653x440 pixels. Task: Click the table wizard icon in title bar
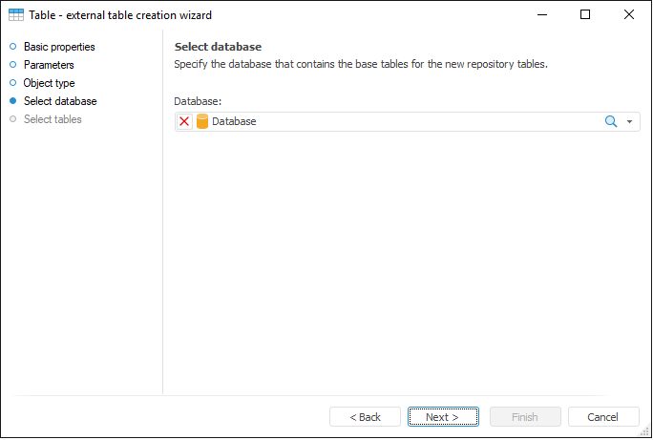pyautogui.click(x=16, y=15)
